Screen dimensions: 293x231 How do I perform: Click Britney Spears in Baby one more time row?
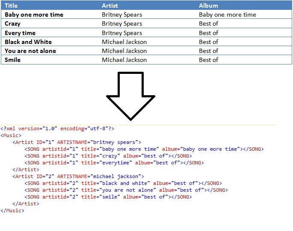click(122, 15)
